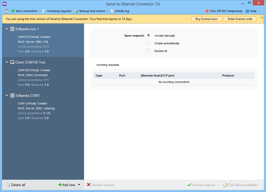This screenshot has height=192, width=266.
Task: Open the Add new dropdown arrow
Action: tap(79, 185)
